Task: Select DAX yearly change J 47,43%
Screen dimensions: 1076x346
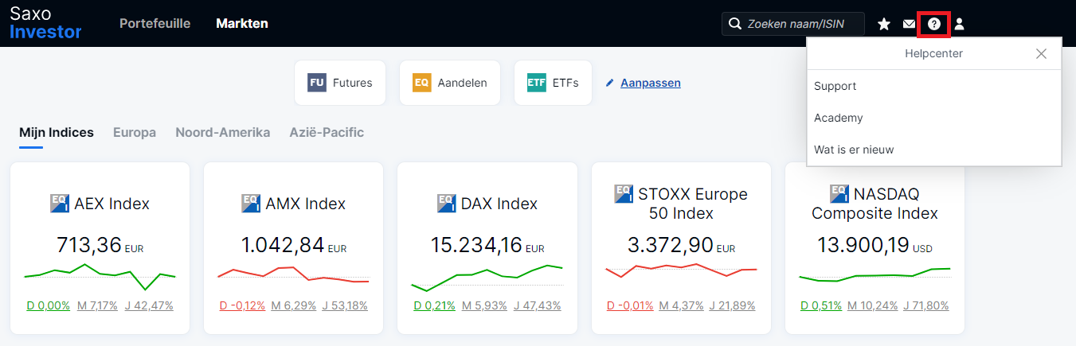Action: click(x=538, y=305)
